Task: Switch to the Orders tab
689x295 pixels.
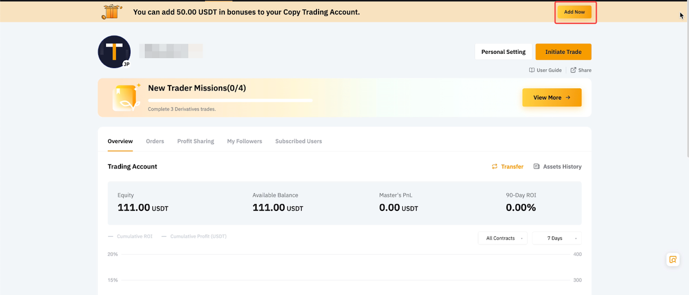Action: (155, 141)
